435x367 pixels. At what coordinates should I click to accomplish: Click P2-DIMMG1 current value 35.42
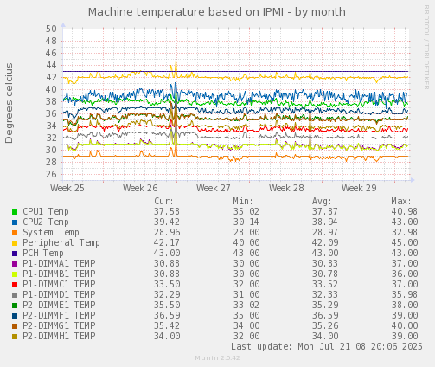tap(167, 326)
